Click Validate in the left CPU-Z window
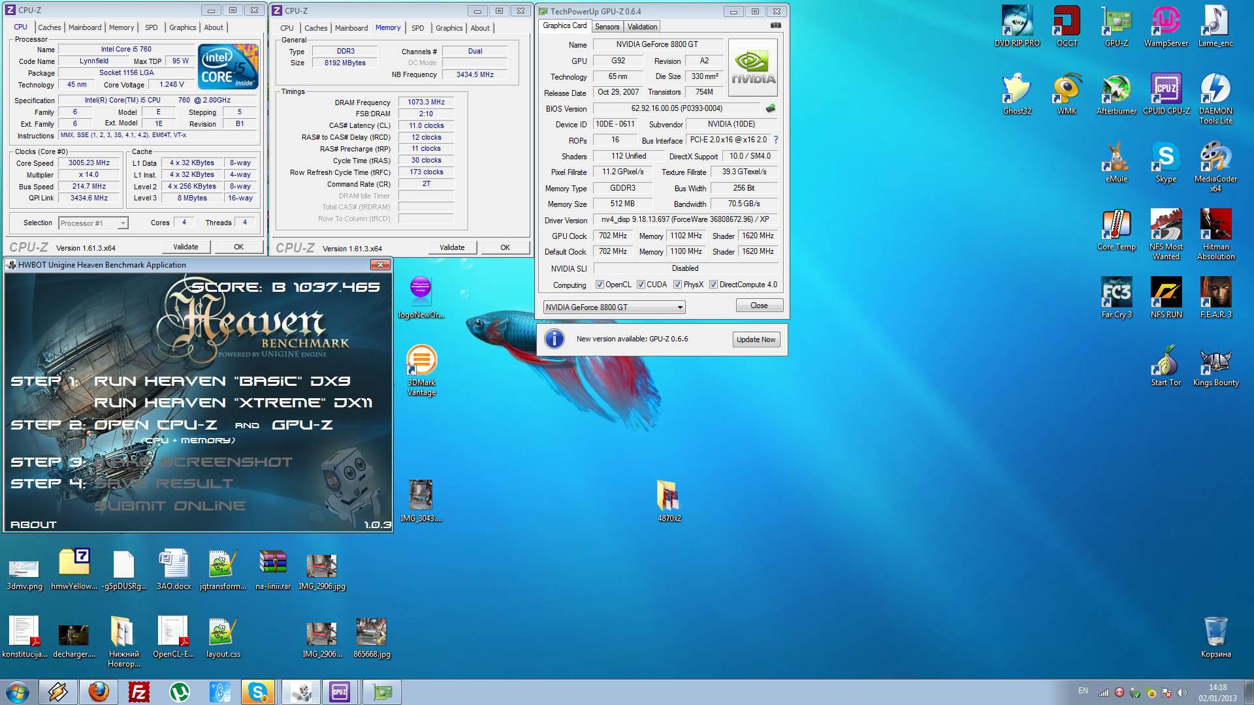This screenshot has height=705, width=1254. [x=185, y=247]
